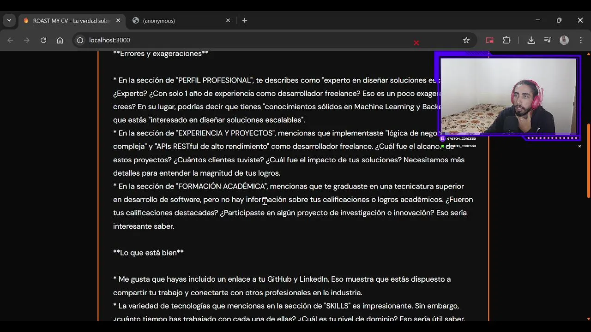The width and height of the screenshot is (591, 332).
Task: Go forward to next page
Action: (x=27, y=40)
